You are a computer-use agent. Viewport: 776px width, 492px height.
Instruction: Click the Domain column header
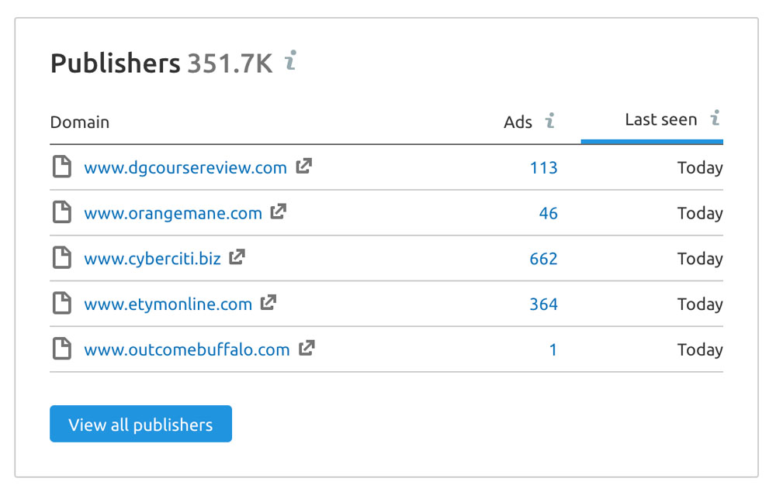tap(80, 122)
